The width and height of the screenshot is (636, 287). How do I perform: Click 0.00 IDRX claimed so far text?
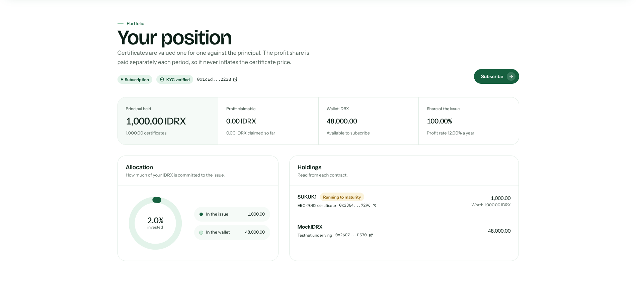click(250, 133)
